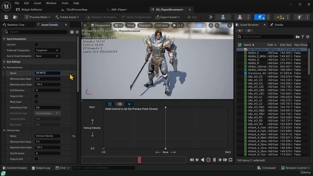
Task: Step back one frame
Action: (197, 160)
